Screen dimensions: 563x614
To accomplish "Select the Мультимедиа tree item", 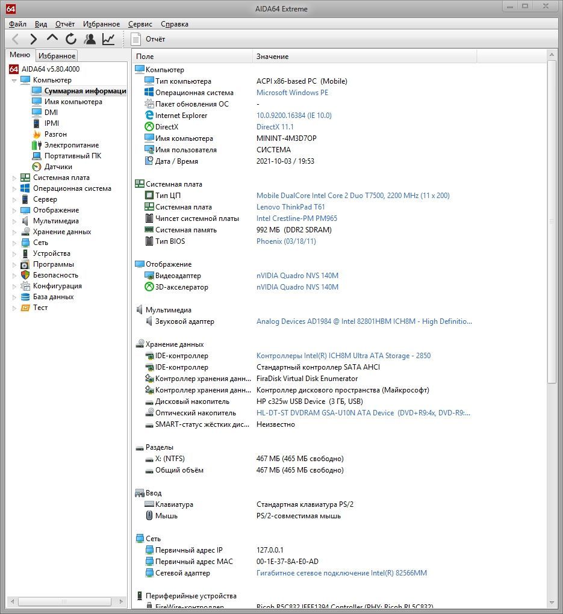I will (x=55, y=222).
